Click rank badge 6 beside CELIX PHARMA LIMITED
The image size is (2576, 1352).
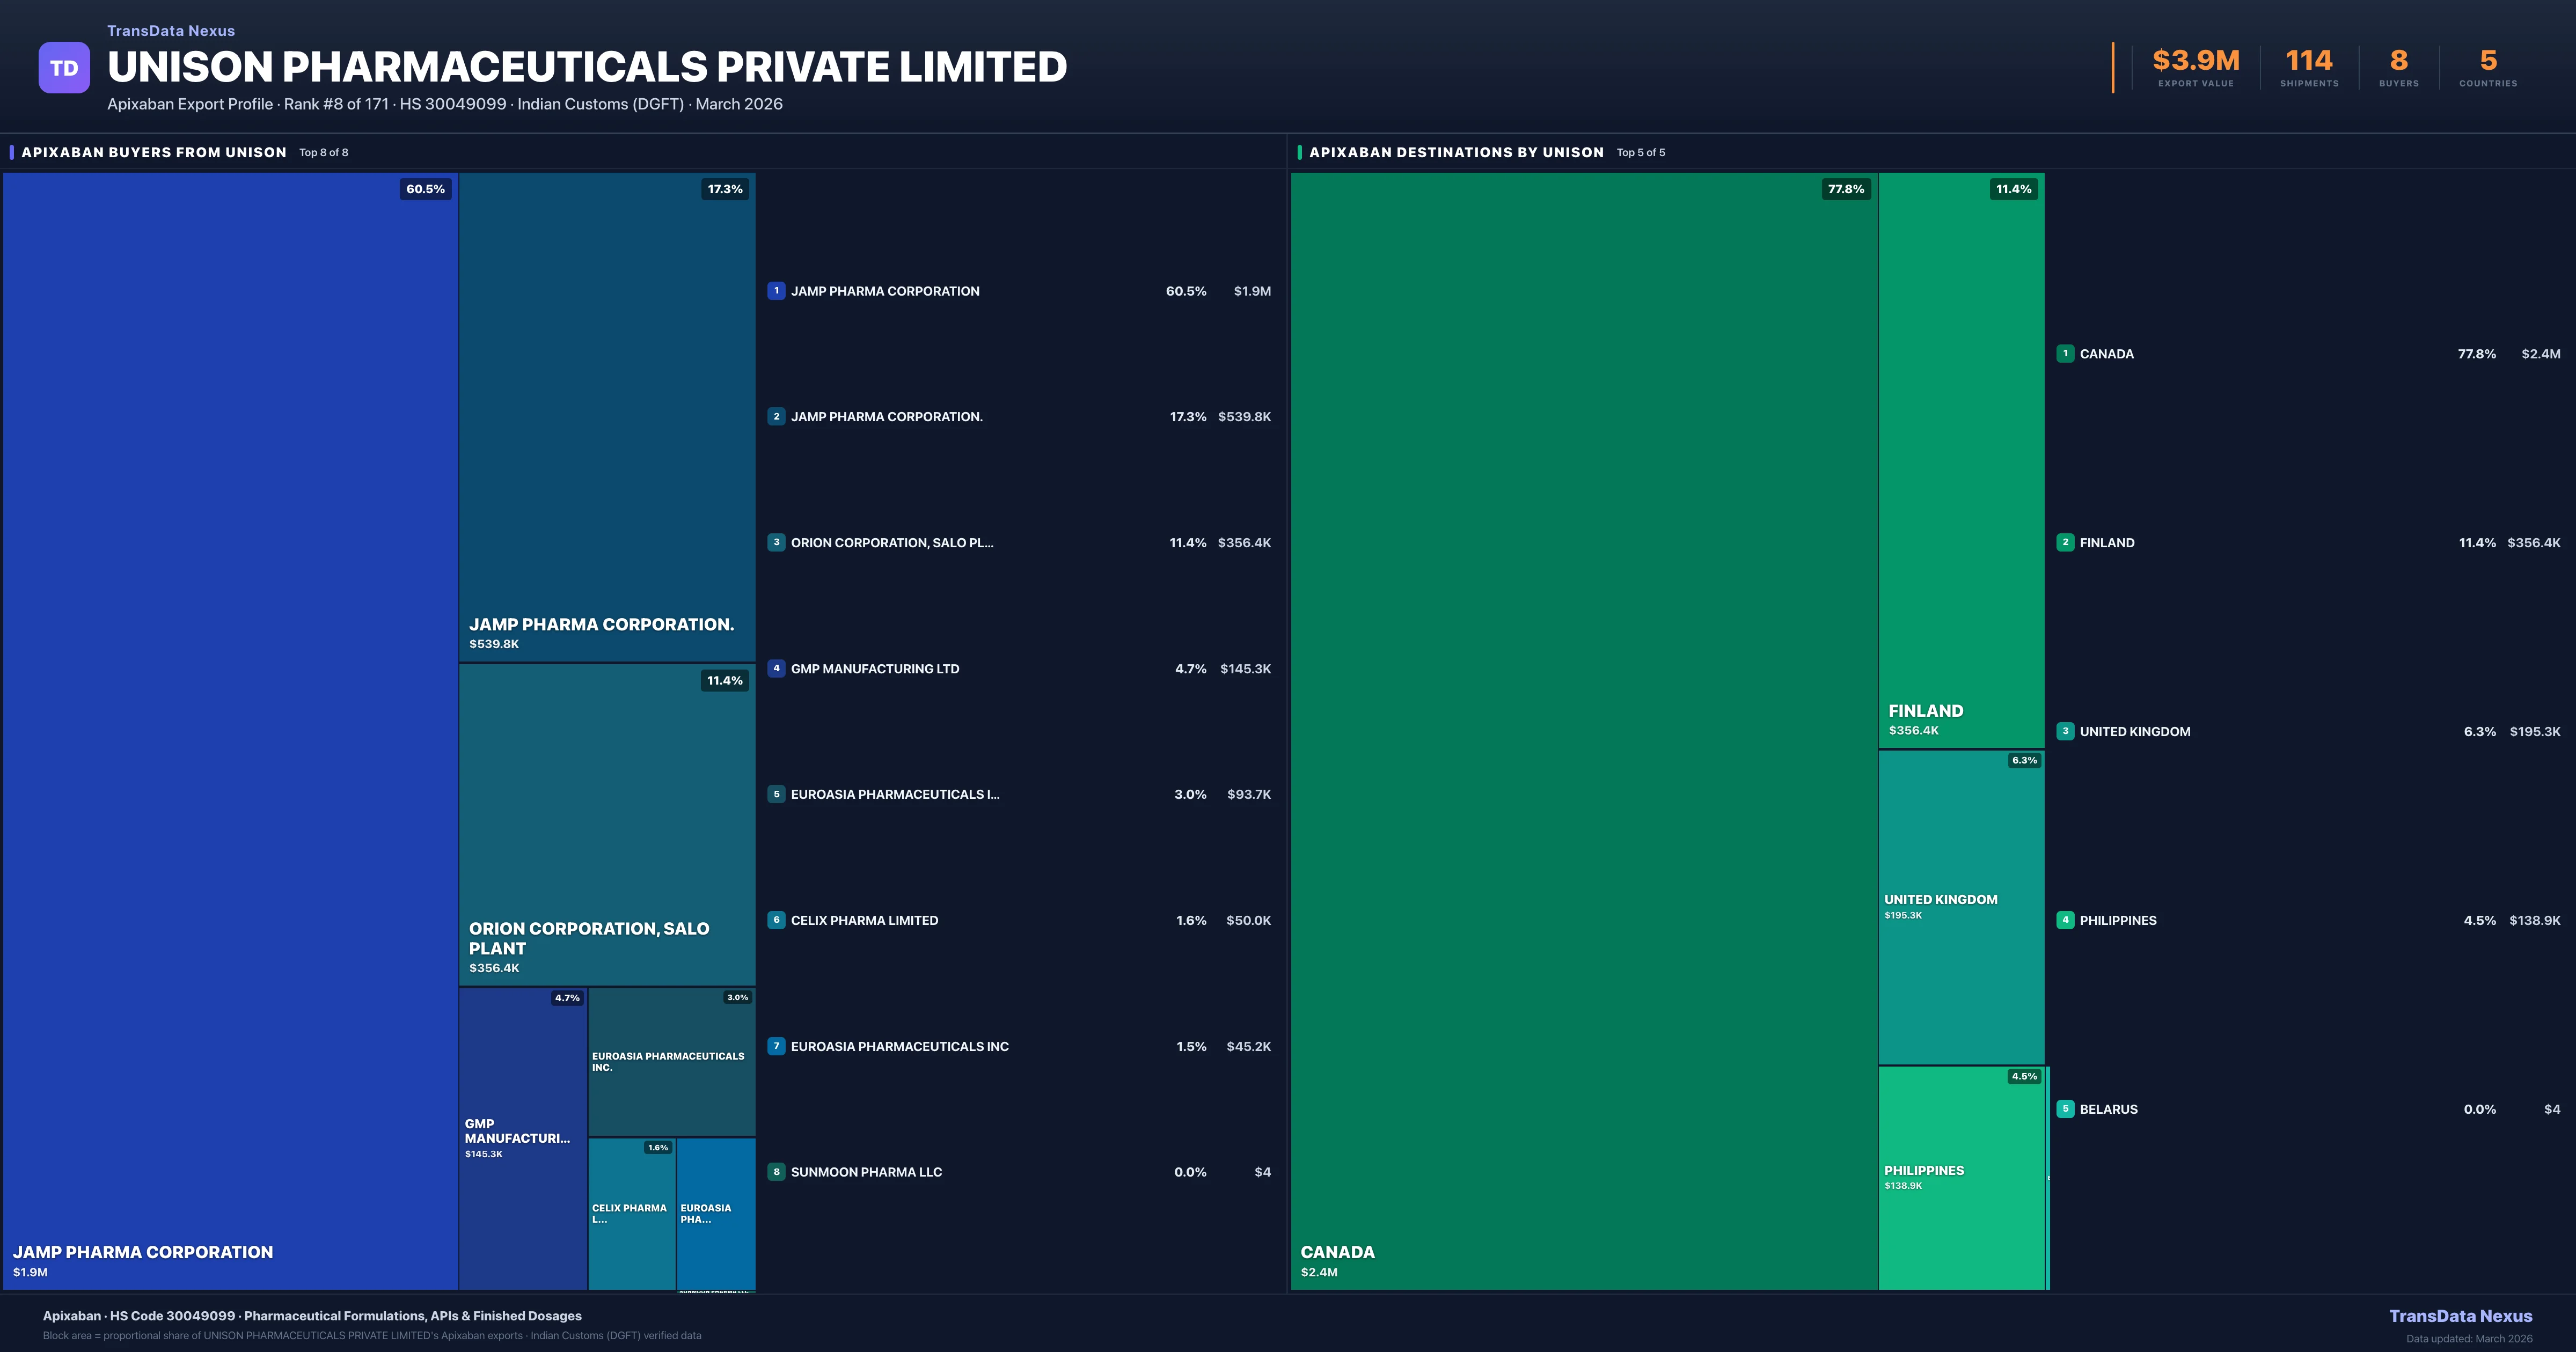776,920
